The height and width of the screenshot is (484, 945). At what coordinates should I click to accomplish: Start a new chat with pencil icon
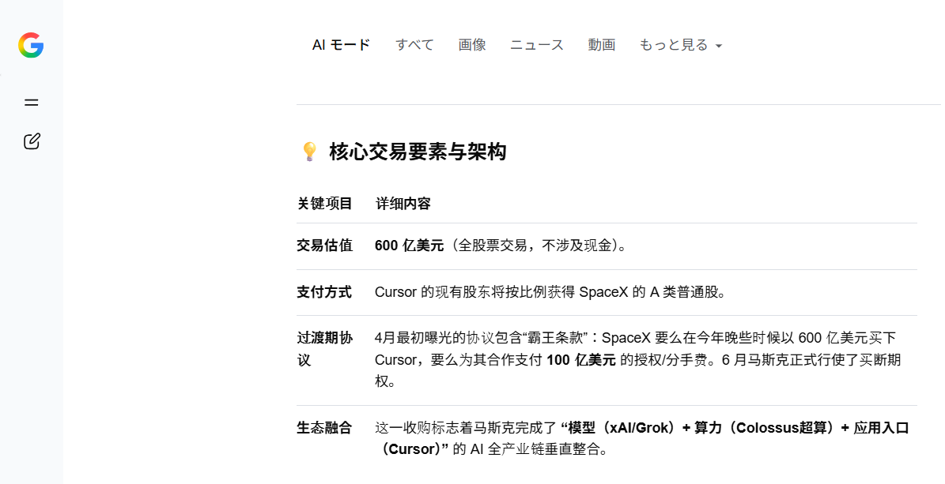point(32,141)
